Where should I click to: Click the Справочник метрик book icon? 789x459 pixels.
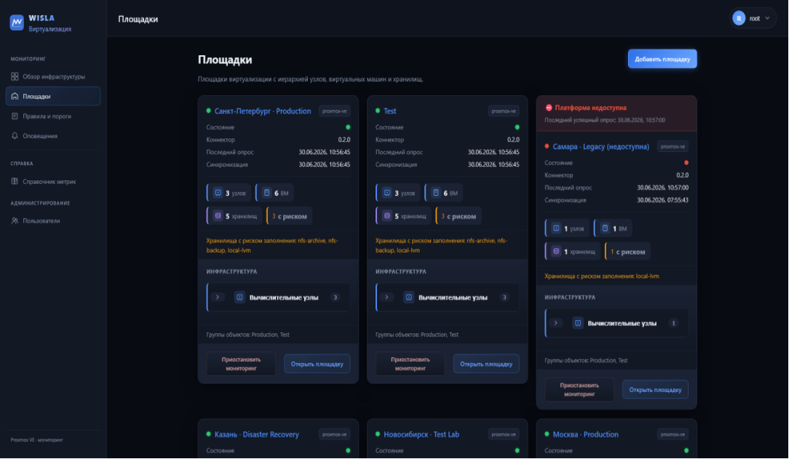15,181
